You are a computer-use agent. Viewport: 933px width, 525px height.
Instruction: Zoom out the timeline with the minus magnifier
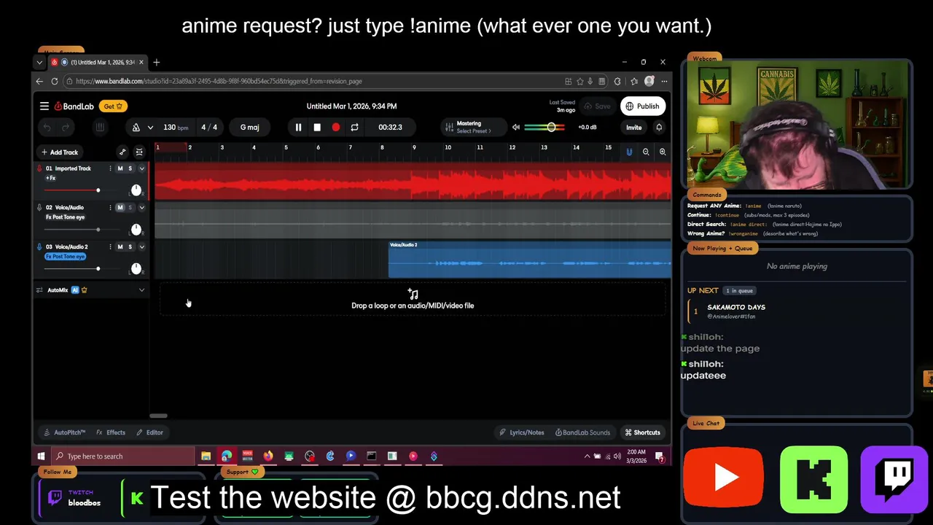(646, 152)
